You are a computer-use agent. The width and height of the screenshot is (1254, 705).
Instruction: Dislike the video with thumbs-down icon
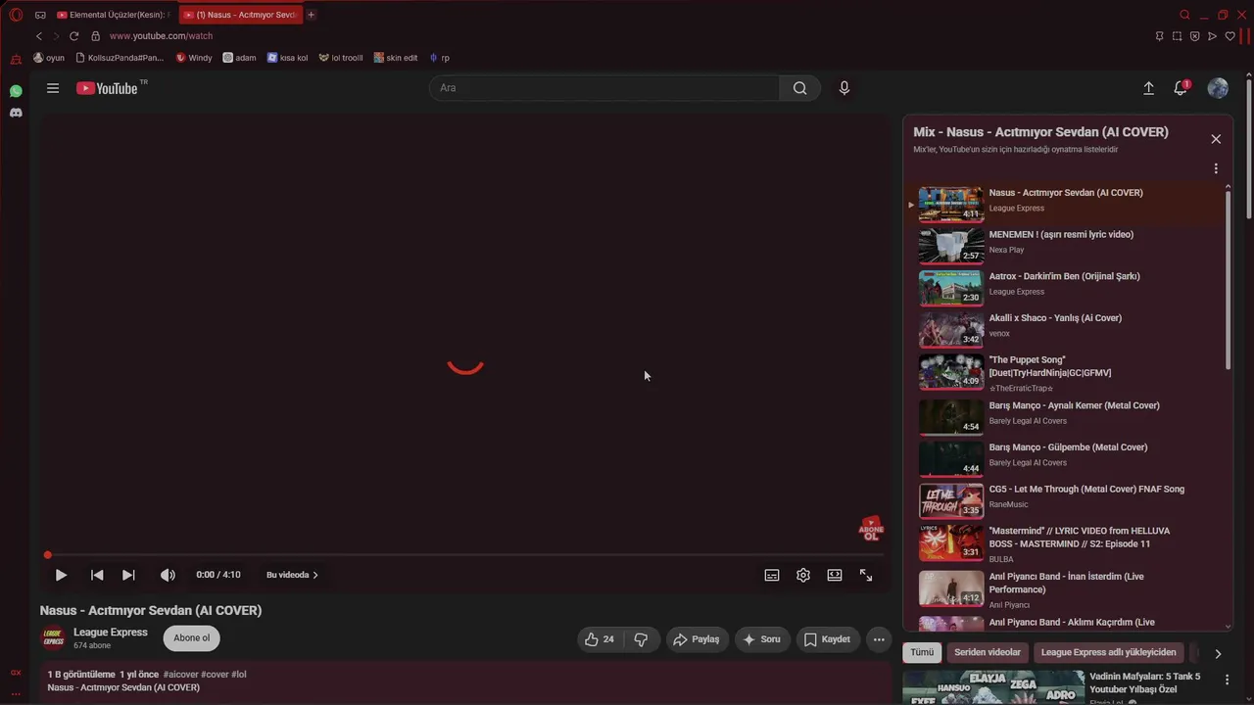[642, 639]
